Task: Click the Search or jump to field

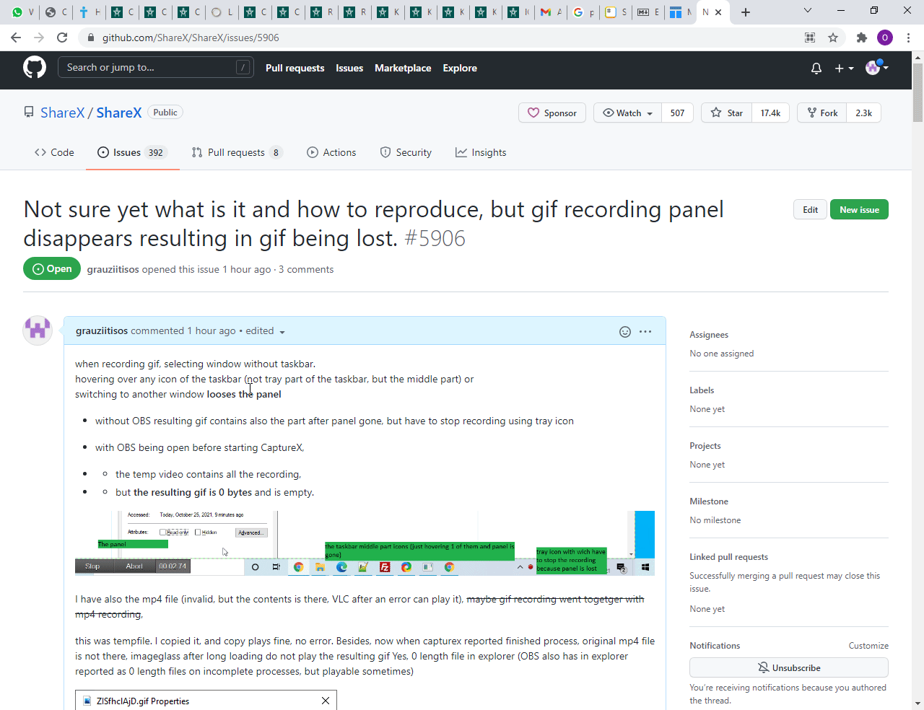Action: [x=156, y=66]
